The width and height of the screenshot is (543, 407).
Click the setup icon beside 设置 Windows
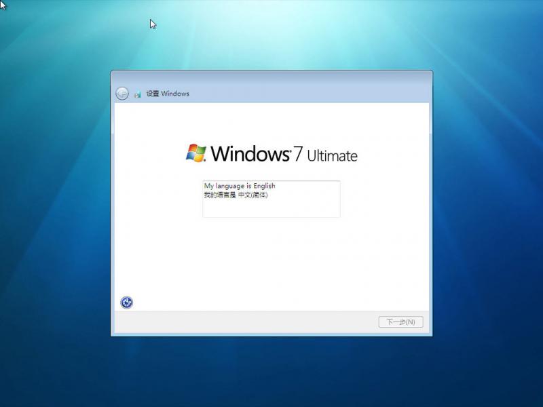tap(138, 94)
